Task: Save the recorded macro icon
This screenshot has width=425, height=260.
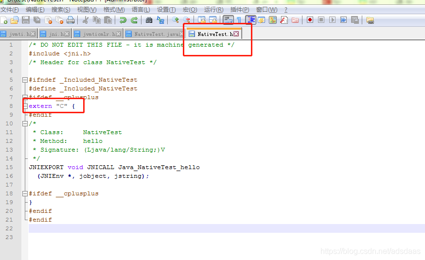Action: [355, 20]
